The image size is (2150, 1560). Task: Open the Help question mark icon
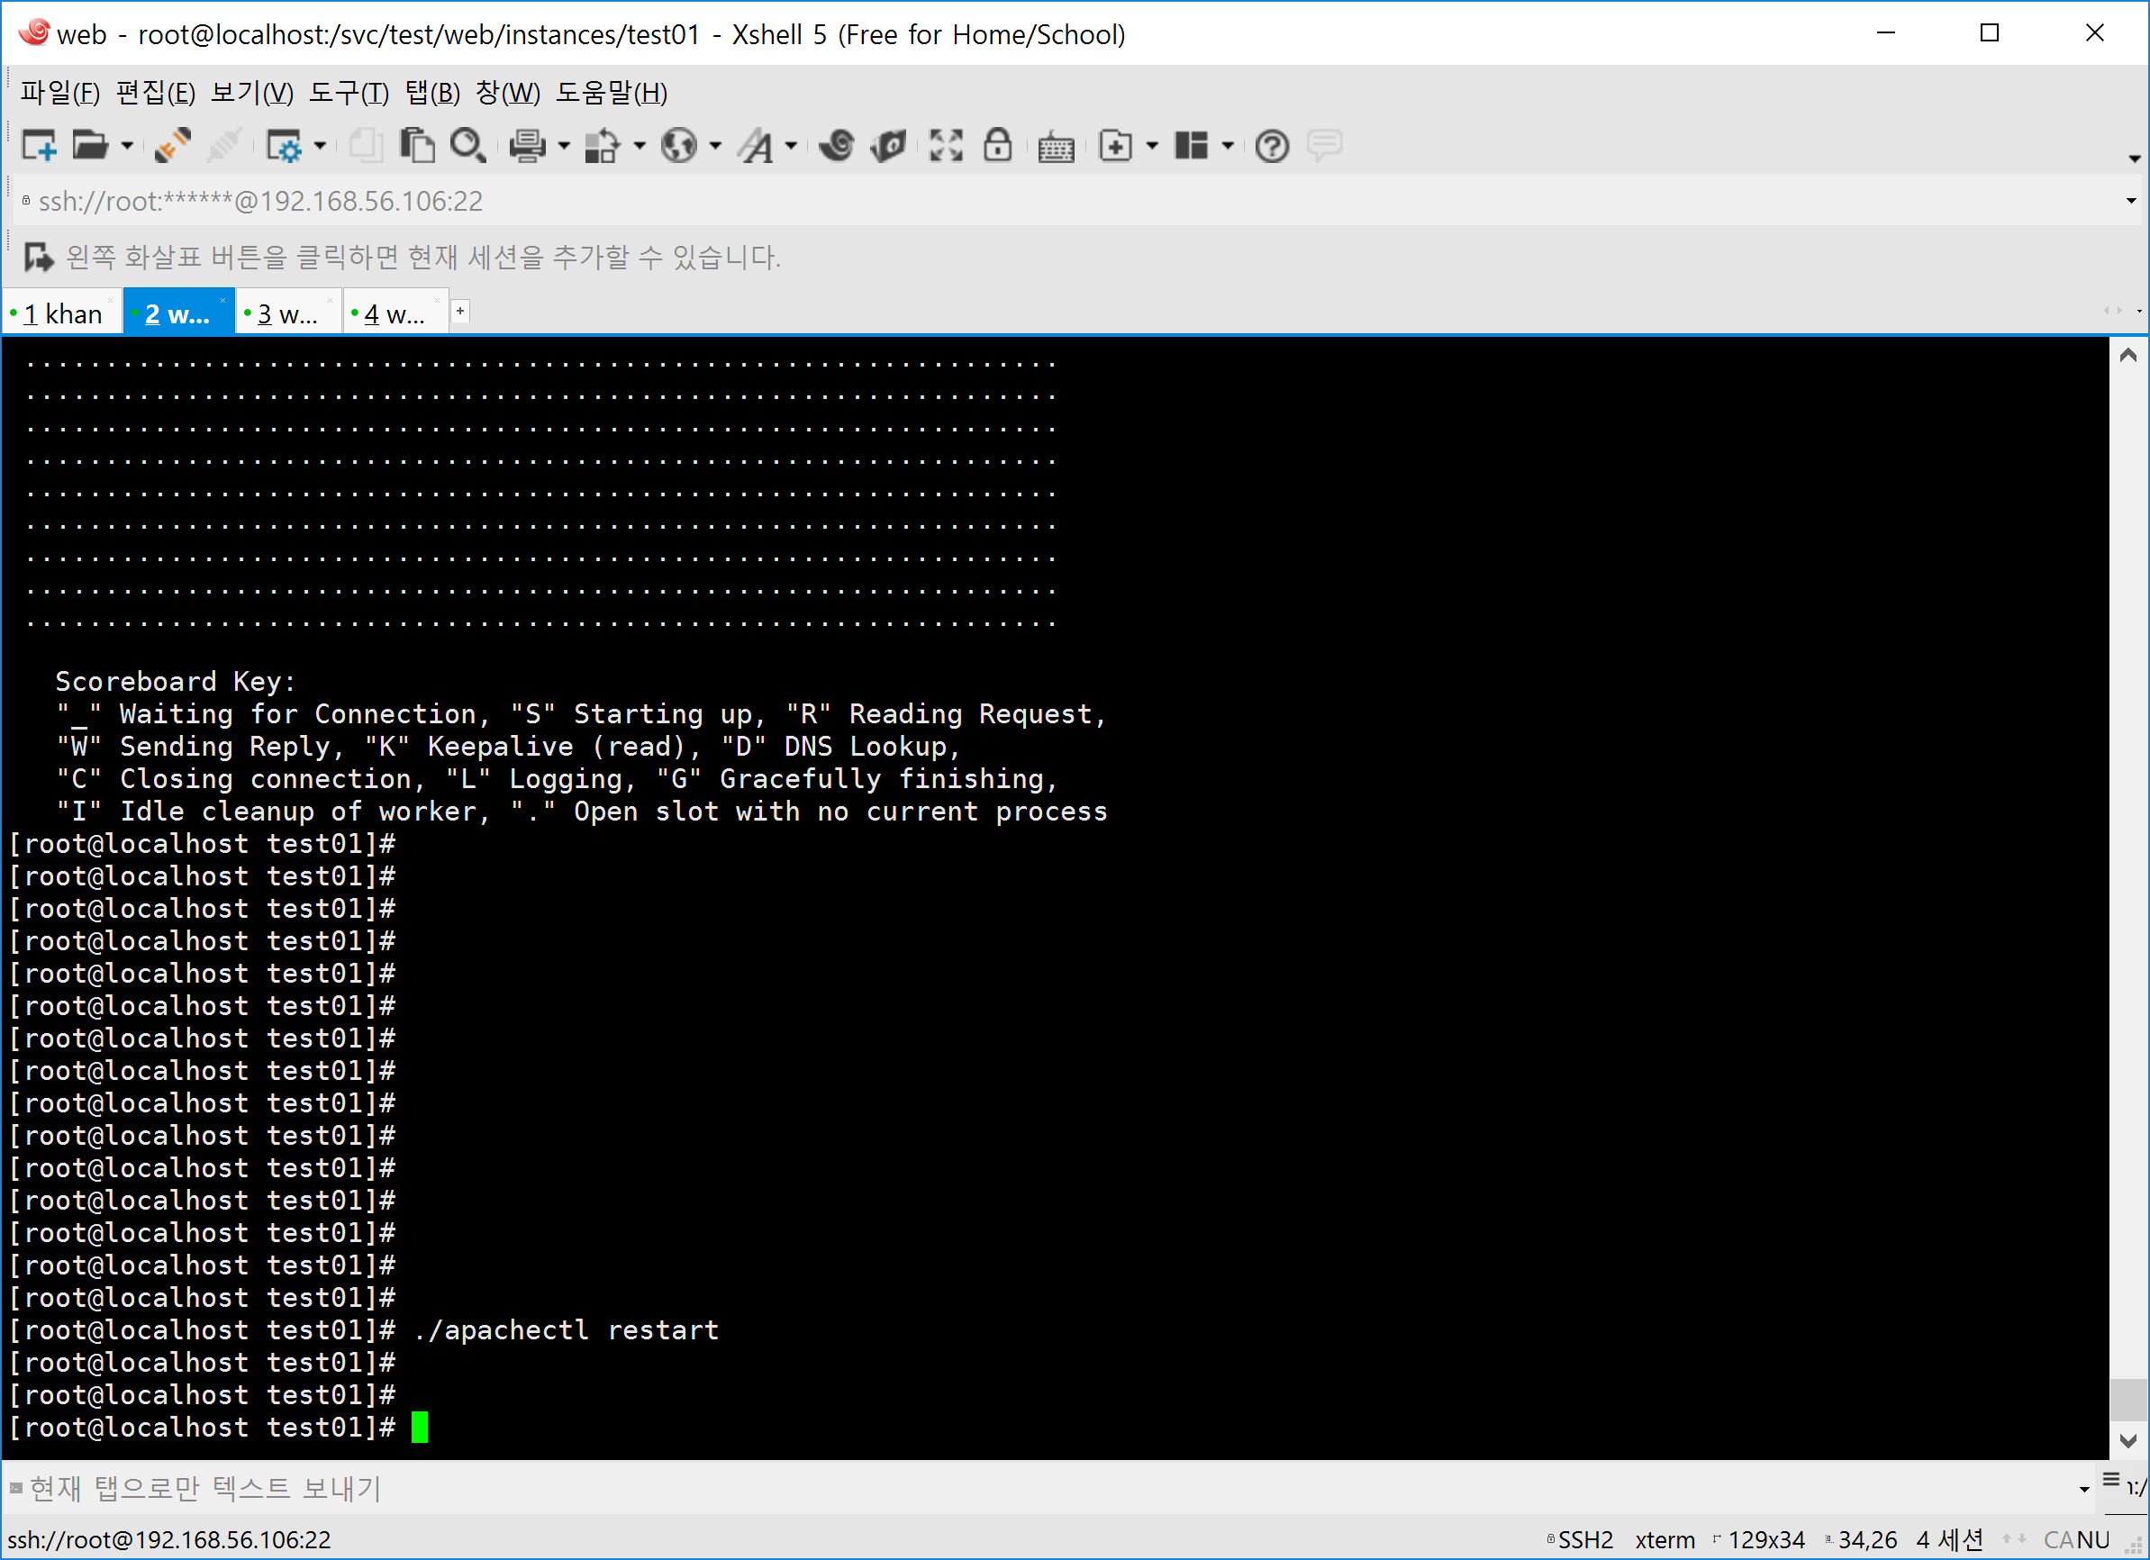click(x=1271, y=146)
